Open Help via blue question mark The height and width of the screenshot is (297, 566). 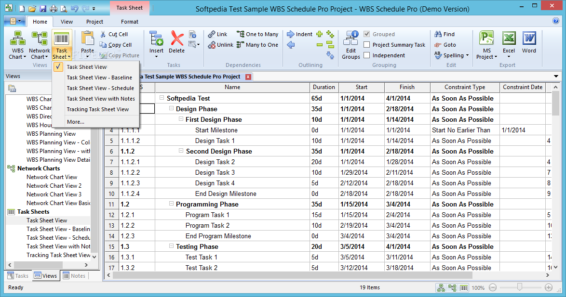coord(556,21)
